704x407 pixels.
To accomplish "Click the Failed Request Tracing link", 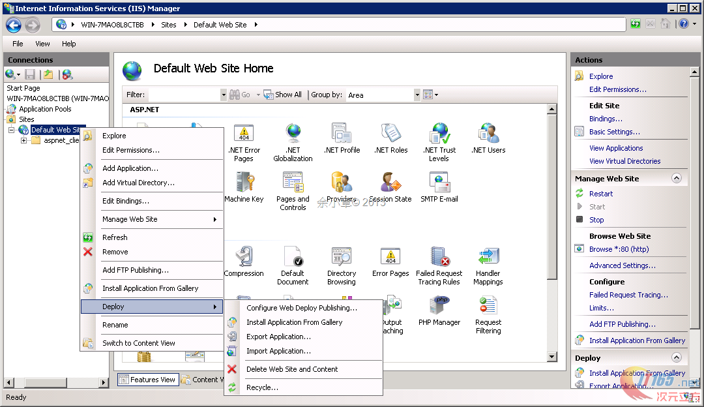I will [628, 295].
